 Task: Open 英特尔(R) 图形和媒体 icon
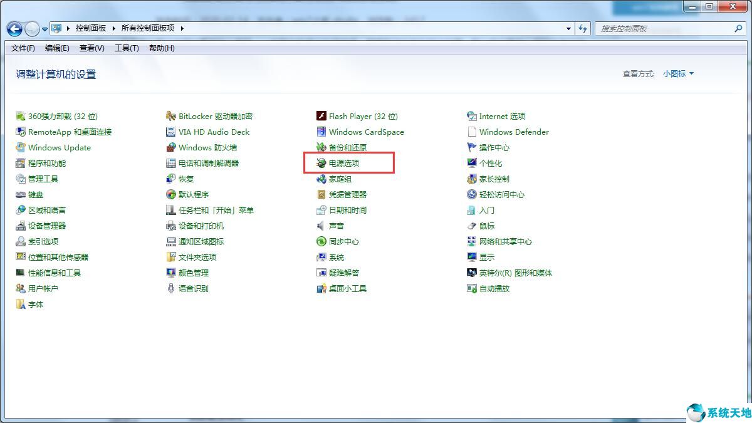pyautogui.click(x=472, y=273)
